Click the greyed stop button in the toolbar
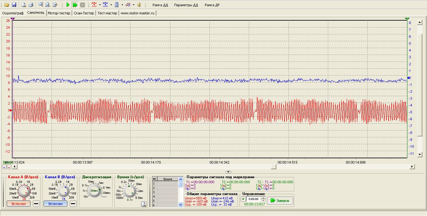 82,5
